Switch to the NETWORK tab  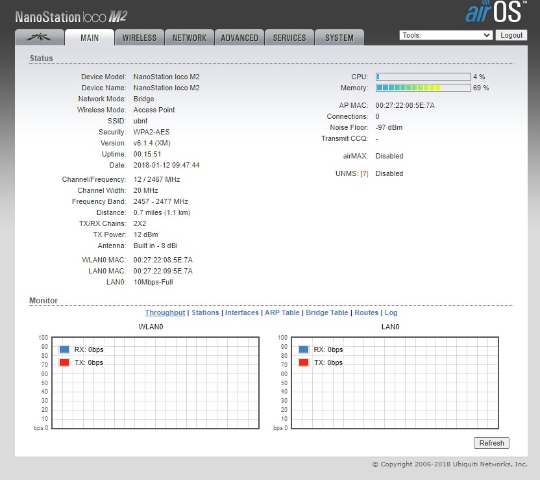(190, 38)
